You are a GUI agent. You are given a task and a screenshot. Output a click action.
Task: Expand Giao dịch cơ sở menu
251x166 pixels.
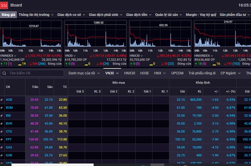click(x=71, y=15)
